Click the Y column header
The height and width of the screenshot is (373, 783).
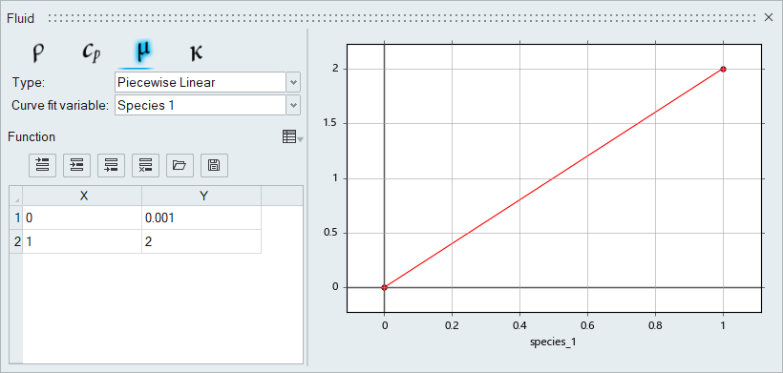click(x=201, y=196)
